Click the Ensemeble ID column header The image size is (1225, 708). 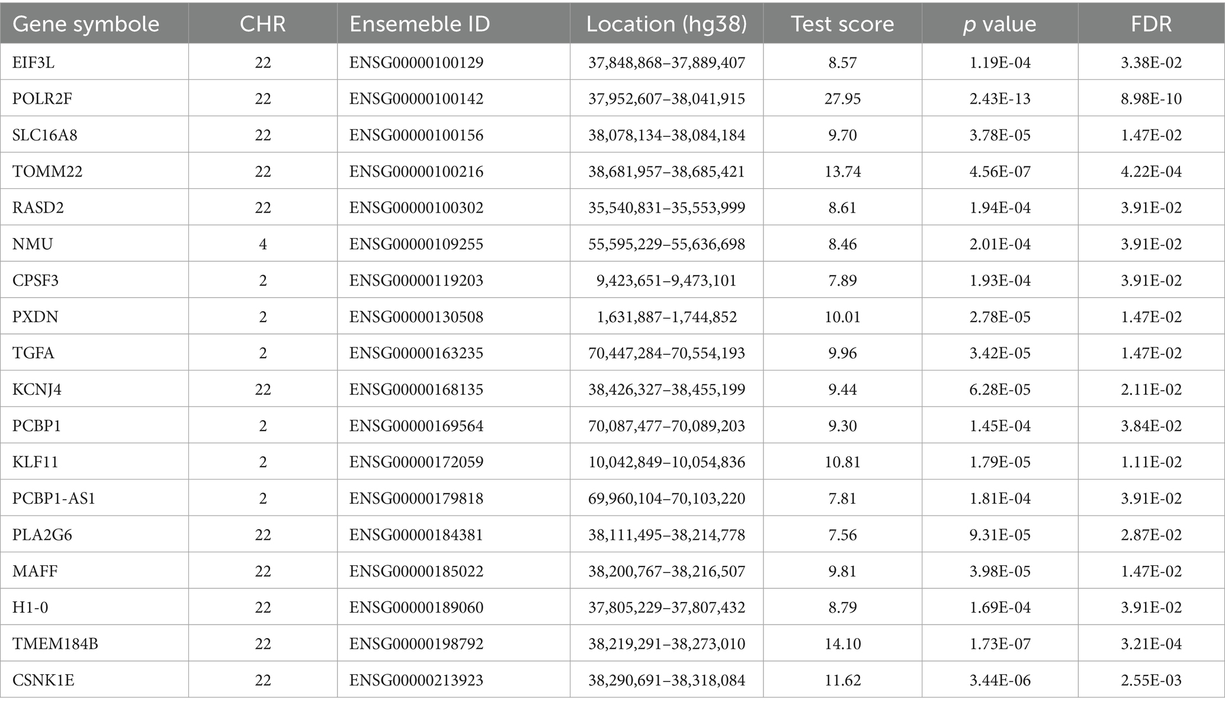click(x=419, y=24)
